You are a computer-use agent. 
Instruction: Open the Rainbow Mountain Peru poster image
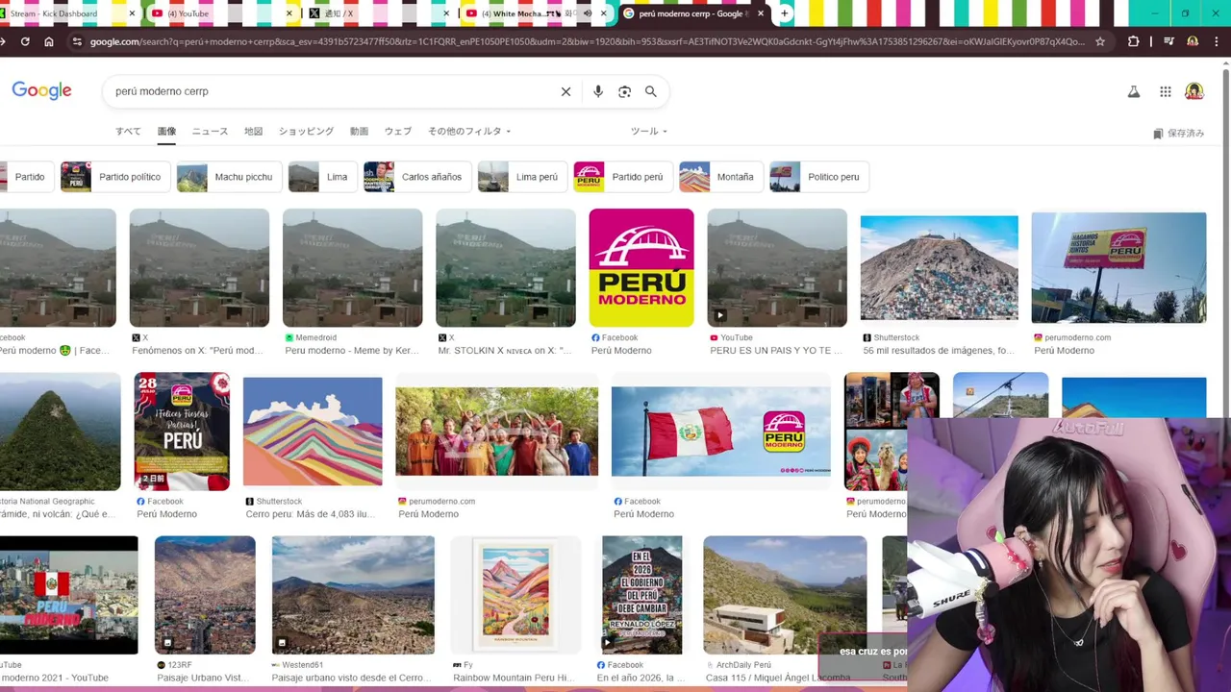pos(516,595)
